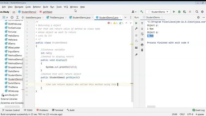Viewport: 206px width, 116px height.
Task: Select MethodDemo3 in project tree
Action: coord(14,63)
